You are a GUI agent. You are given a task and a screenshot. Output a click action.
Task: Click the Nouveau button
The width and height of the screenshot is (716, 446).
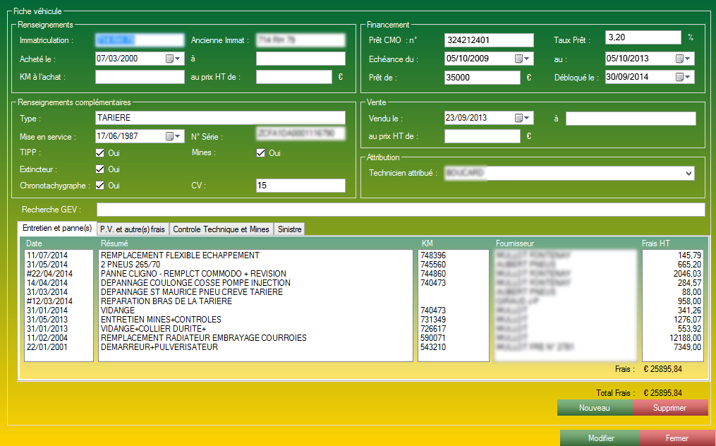(595, 408)
